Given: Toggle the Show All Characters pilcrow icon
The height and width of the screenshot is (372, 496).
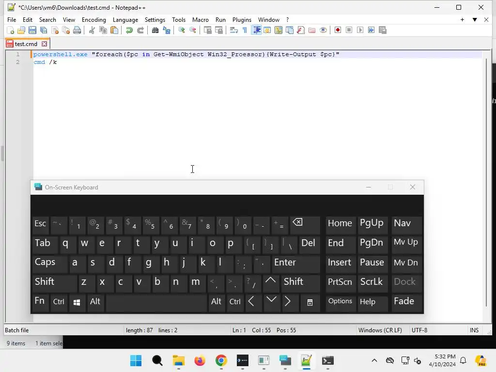Looking at the screenshot, I should [x=245, y=30].
